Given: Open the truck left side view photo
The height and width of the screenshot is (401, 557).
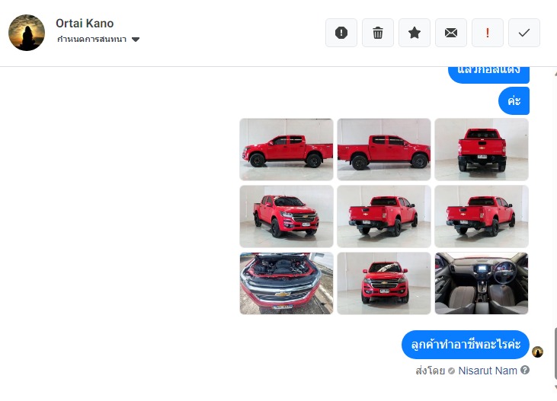Looking at the screenshot, I should tap(287, 149).
